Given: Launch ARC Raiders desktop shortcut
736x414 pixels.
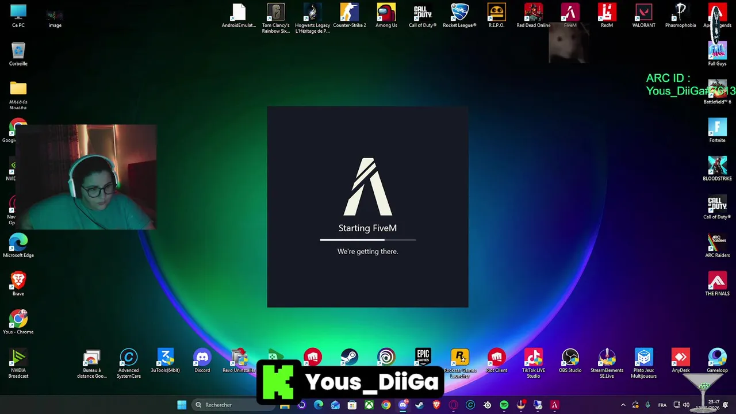Looking at the screenshot, I should pyautogui.click(x=718, y=246).
